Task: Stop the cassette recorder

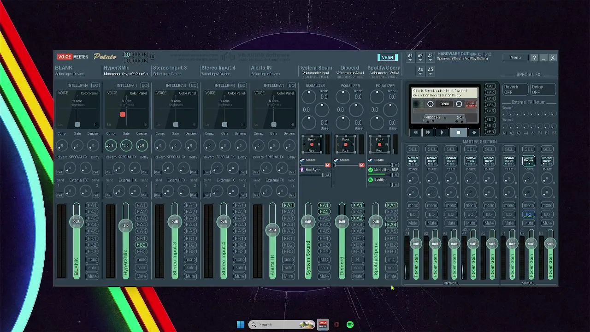Action: click(458, 132)
